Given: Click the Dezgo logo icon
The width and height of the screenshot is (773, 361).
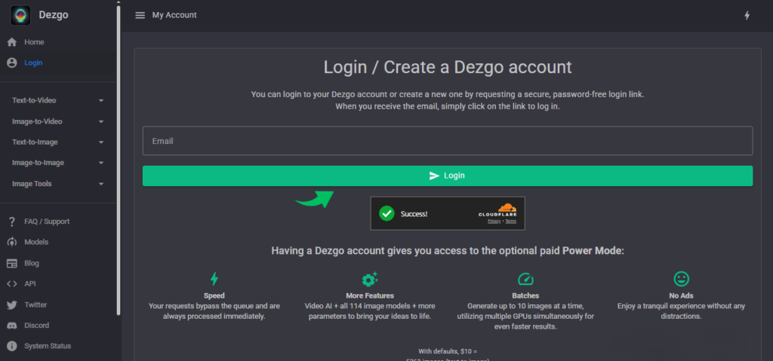Looking at the screenshot, I should click(x=20, y=15).
